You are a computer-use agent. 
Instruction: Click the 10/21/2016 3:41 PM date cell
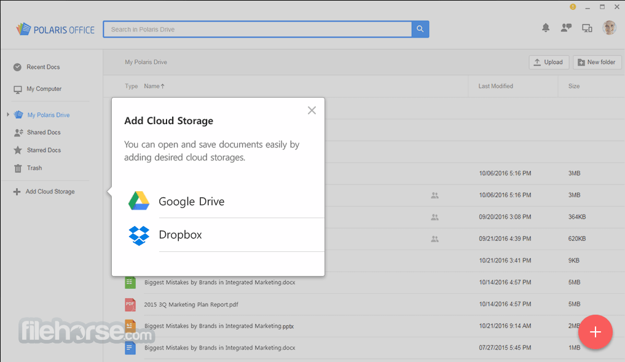point(505,261)
